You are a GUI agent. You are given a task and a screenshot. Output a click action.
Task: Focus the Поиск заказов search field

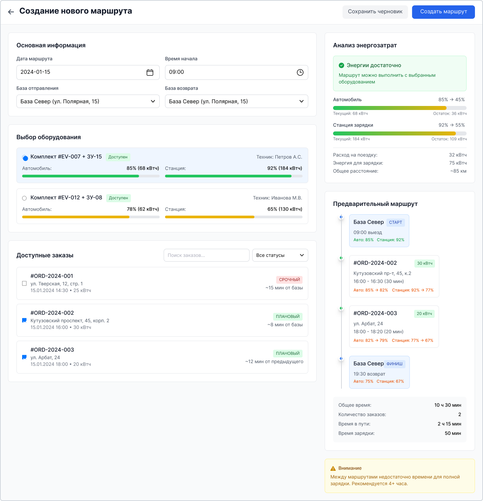click(x=206, y=255)
